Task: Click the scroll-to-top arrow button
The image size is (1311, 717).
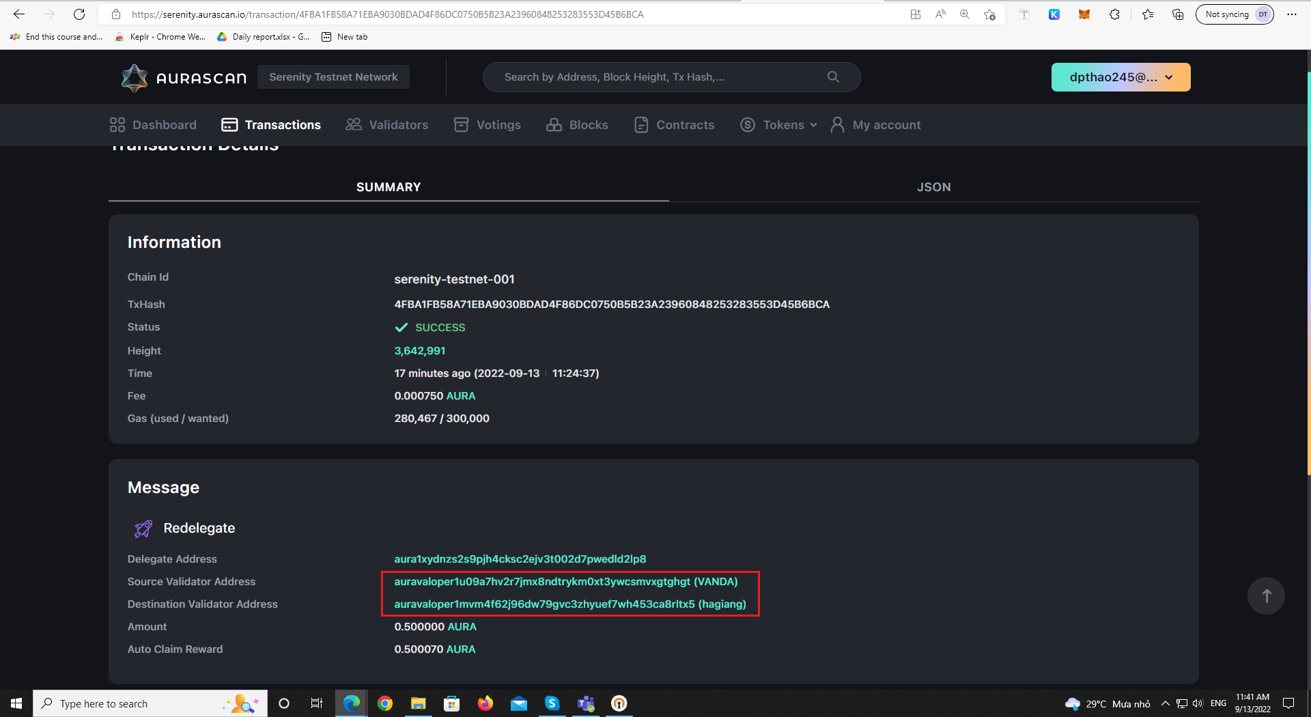Action: pos(1266,595)
